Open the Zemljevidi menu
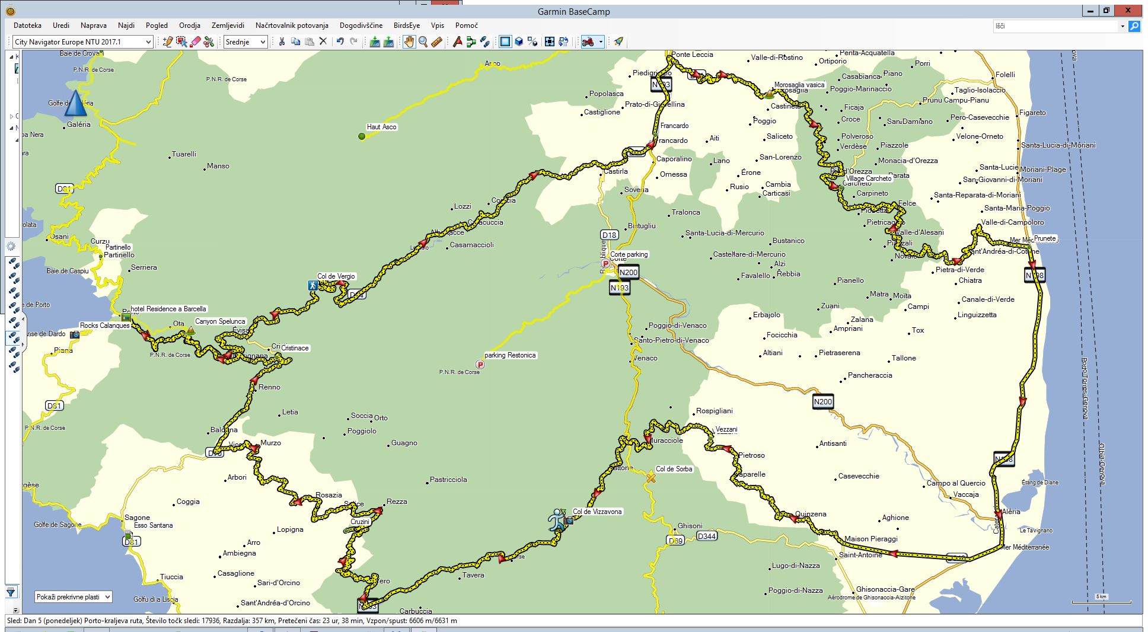The height and width of the screenshot is (632, 1148). tap(228, 25)
